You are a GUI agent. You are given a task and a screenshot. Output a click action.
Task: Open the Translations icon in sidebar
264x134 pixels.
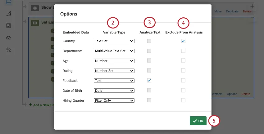9,50
